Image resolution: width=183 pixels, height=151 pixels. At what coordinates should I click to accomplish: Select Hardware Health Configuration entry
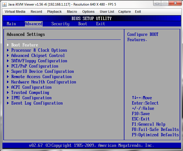point(44,82)
